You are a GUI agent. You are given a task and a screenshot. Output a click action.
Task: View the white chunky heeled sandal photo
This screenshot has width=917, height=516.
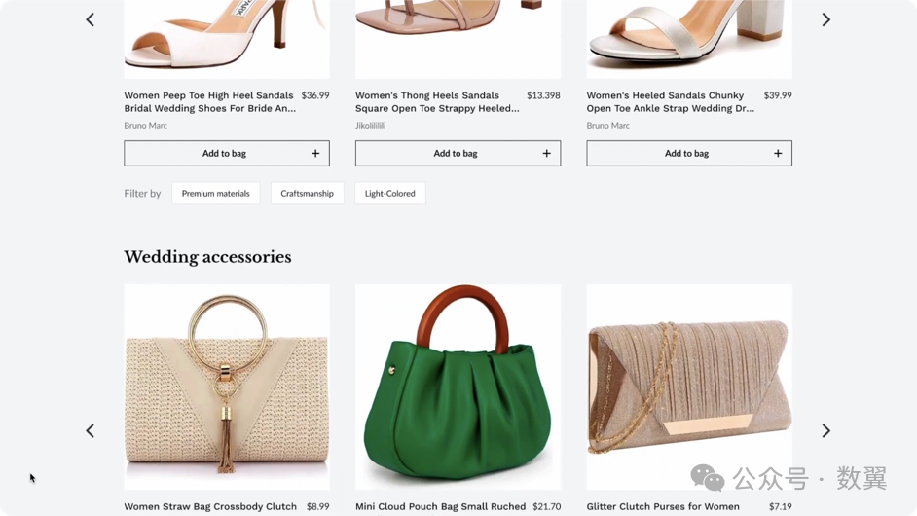689,39
